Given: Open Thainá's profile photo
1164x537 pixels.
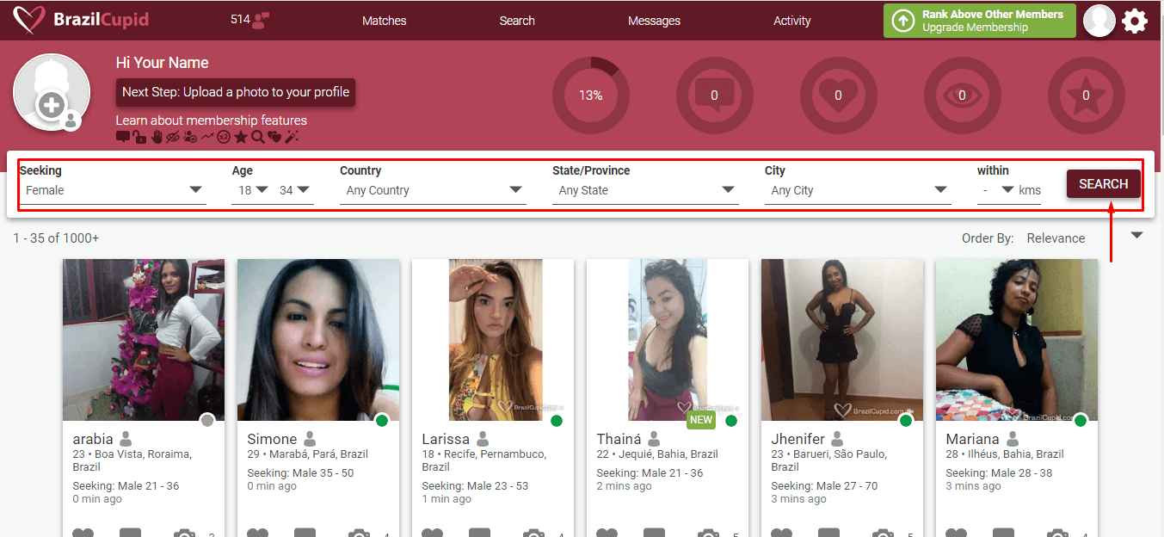Looking at the screenshot, I should click(668, 340).
